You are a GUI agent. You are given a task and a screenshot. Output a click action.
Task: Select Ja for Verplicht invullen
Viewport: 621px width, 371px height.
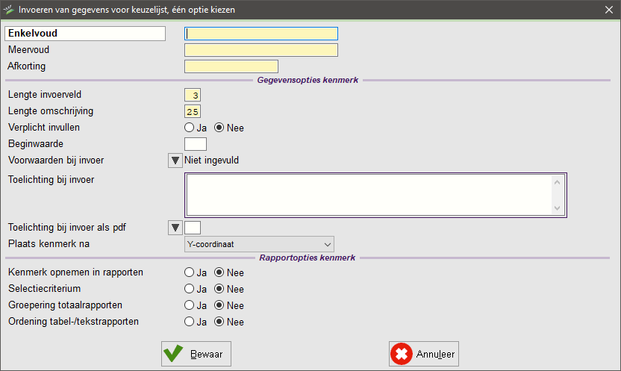[x=190, y=128]
